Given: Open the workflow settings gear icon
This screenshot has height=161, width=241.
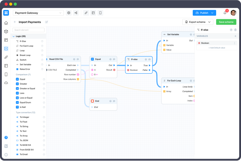Looking at the screenshot, I should tap(68, 13).
